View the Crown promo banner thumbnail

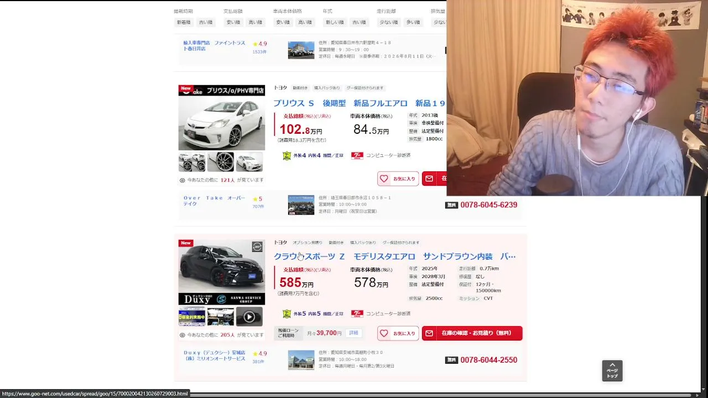coord(192,317)
